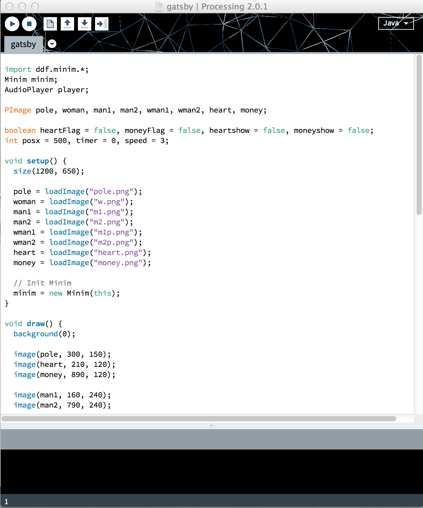423x508 pixels.
Task: Open the tab menu arrow beside gatsby
Action: pos(52,44)
